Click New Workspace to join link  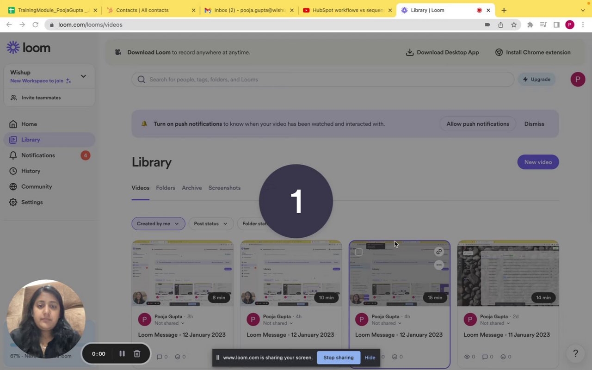(x=40, y=81)
